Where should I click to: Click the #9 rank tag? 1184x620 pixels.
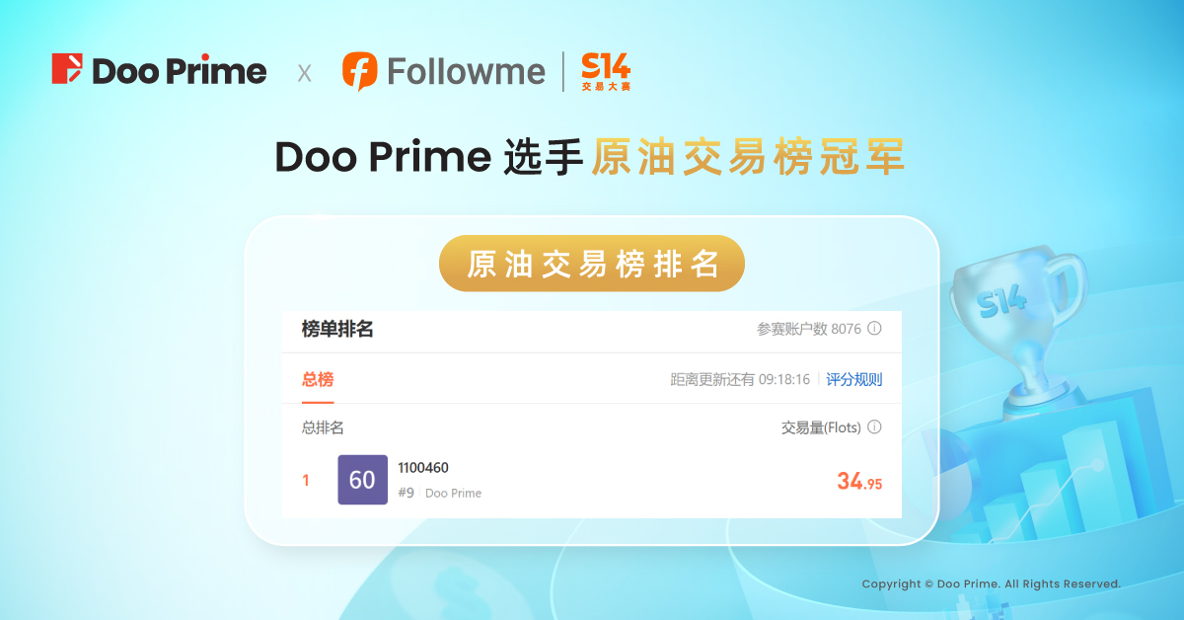tap(406, 493)
